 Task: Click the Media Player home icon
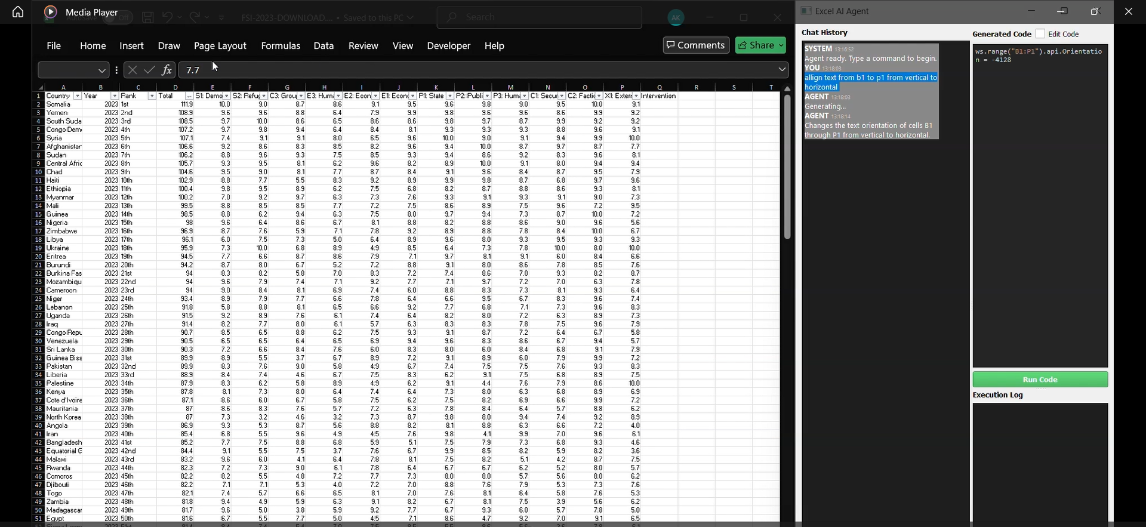(x=18, y=12)
